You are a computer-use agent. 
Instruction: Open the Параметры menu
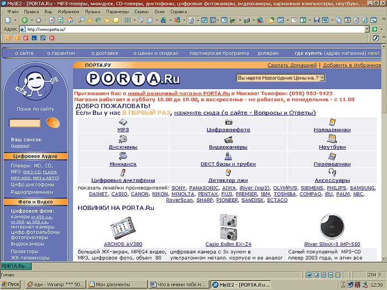coord(117,12)
